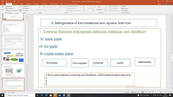Image resolution: width=173 pixels, height=97 pixels.
Task: Open Microsoft Store from the taskbar
Action: tap(51, 95)
